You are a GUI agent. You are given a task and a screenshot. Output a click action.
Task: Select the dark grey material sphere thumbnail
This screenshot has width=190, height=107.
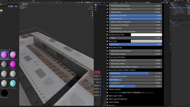(x=4, y=64)
